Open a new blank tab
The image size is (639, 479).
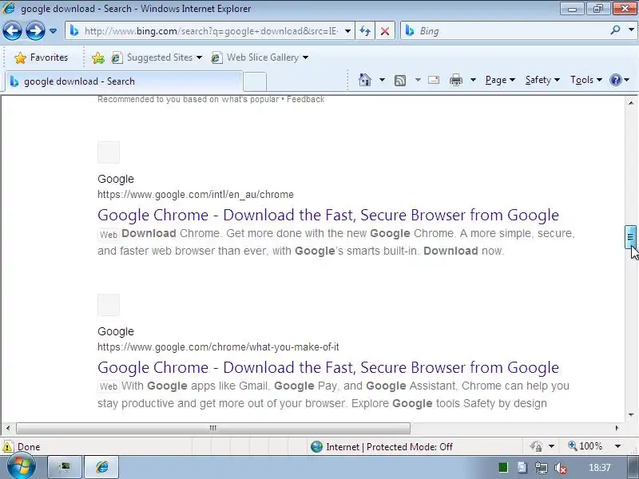click(255, 82)
